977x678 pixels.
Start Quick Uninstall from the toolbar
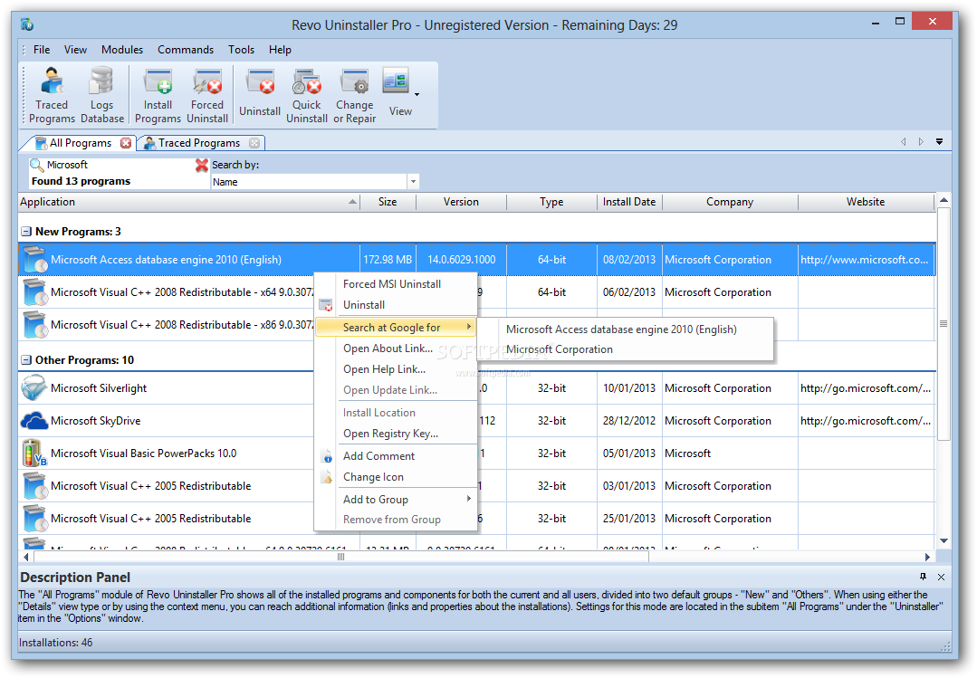(307, 95)
